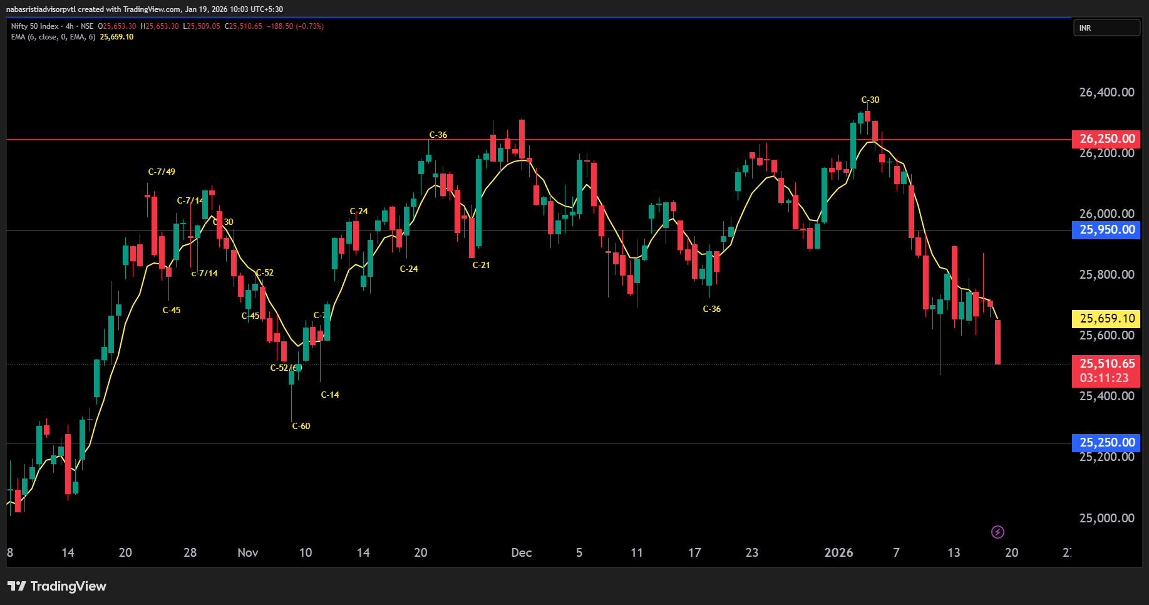
Task: Click the C-14 label below the candles
Action: [x=330, y=395]
